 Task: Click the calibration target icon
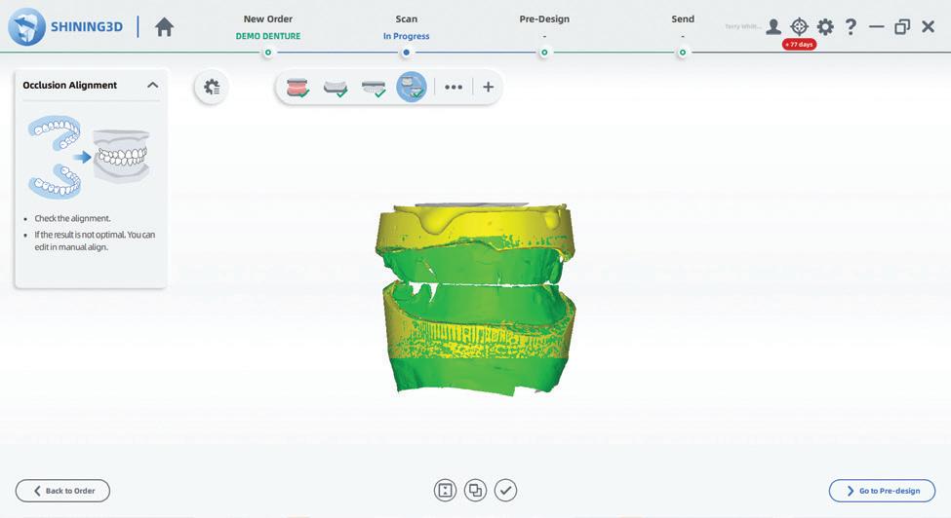click(x=800, y=26)
